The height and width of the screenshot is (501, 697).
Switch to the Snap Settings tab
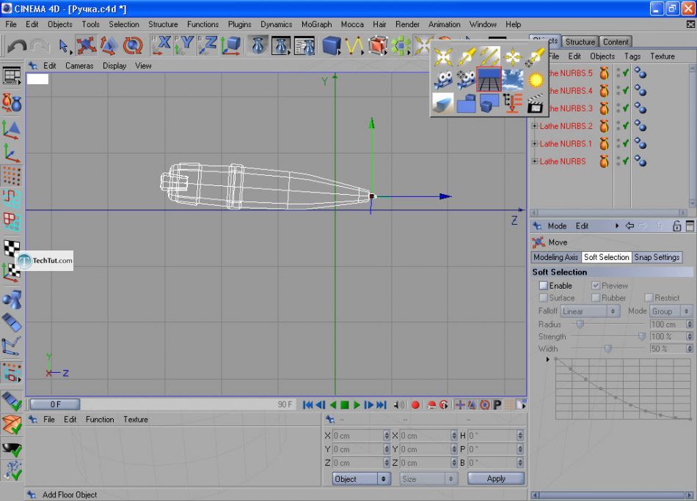point(657,257)
